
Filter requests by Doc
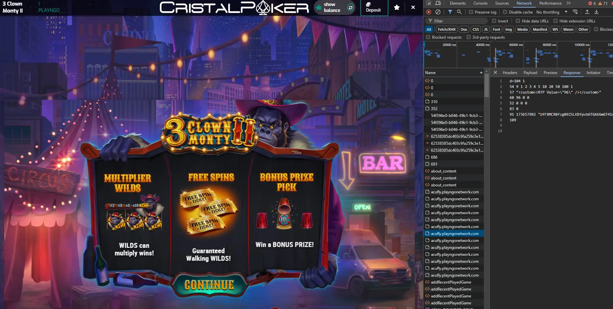tap(464, 29)
